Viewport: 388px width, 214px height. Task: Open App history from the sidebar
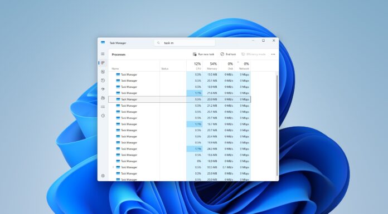point(103,81)
